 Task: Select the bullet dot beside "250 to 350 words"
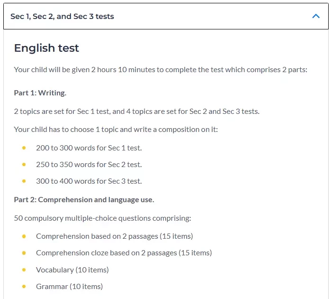tap(24, 165)
